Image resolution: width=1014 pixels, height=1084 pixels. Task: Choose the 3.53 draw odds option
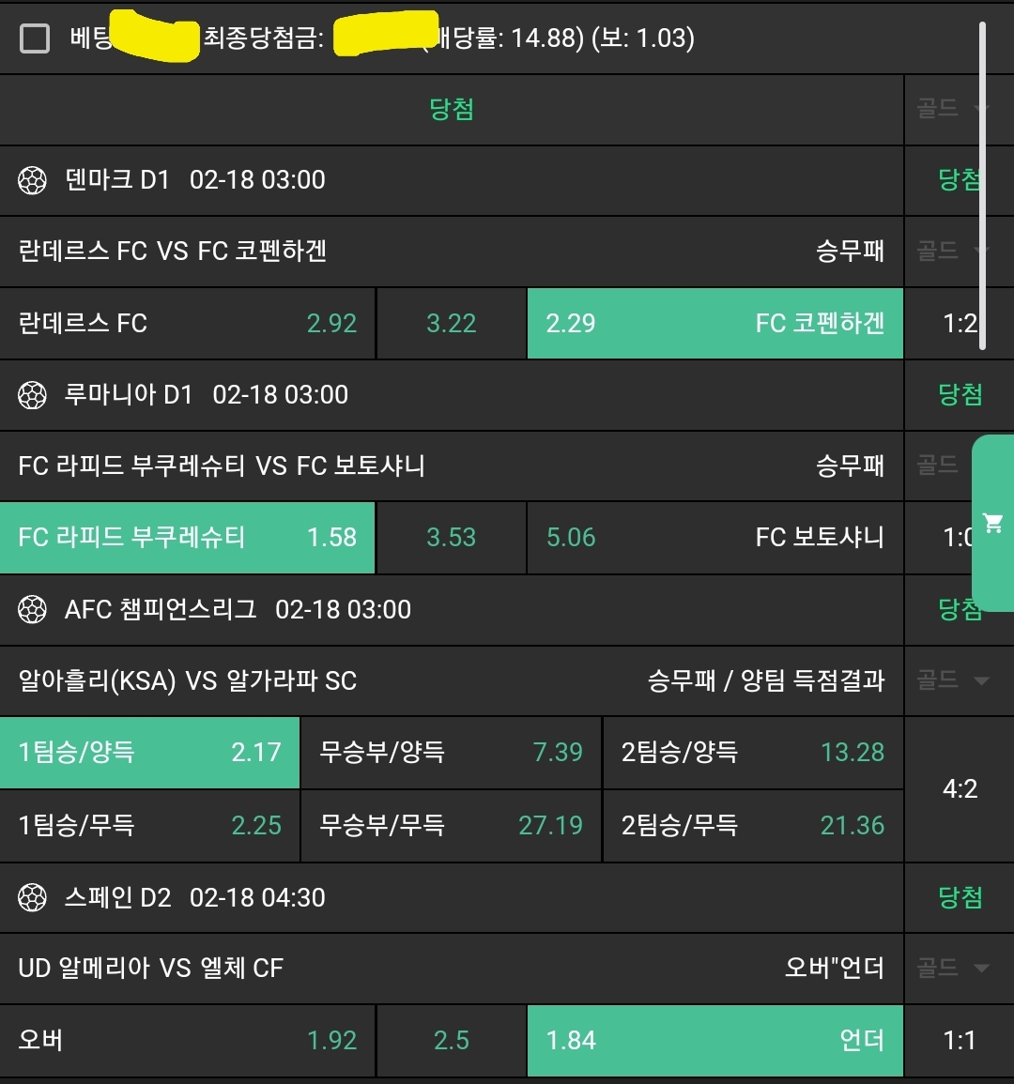tap(451, 537)
